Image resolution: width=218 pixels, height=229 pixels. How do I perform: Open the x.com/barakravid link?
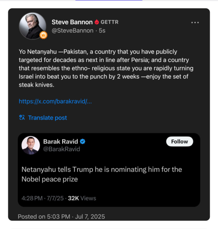coord(55,101)
